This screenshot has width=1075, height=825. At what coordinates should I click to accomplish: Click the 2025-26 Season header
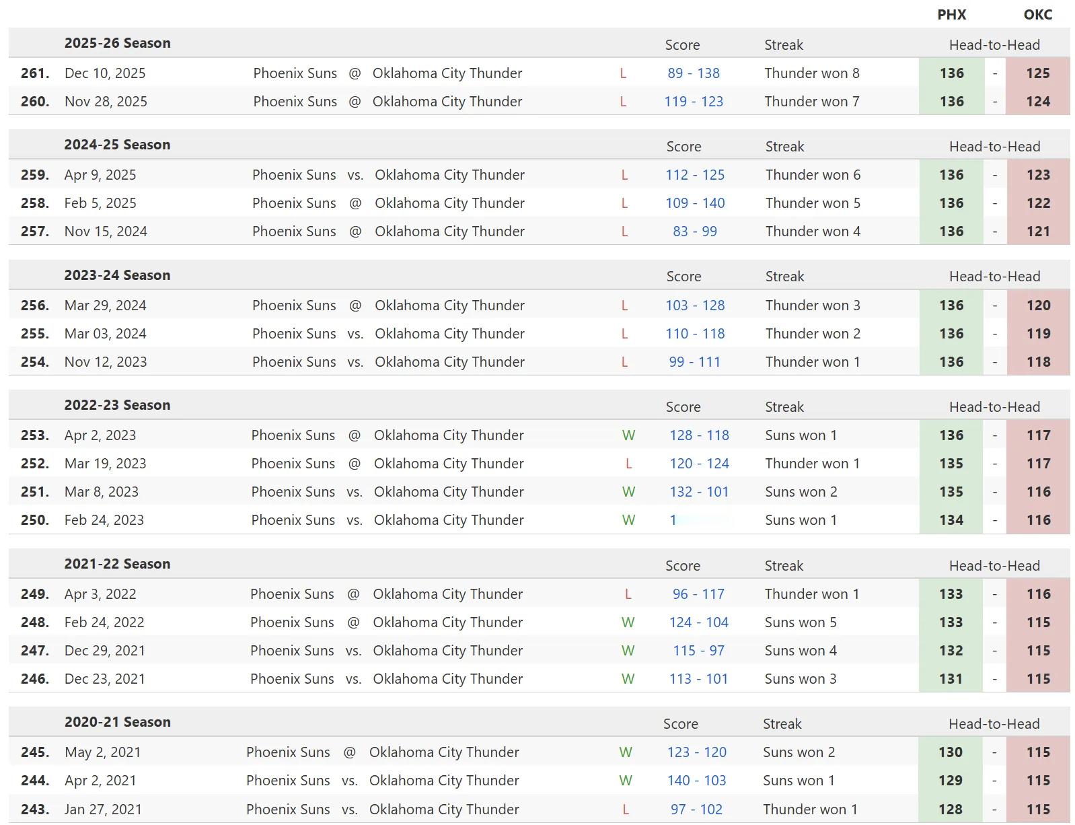tap(117, 43)
